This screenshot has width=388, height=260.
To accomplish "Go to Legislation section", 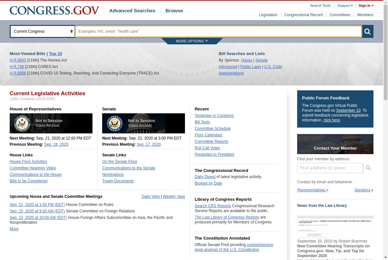I will (x=268, y=15).
